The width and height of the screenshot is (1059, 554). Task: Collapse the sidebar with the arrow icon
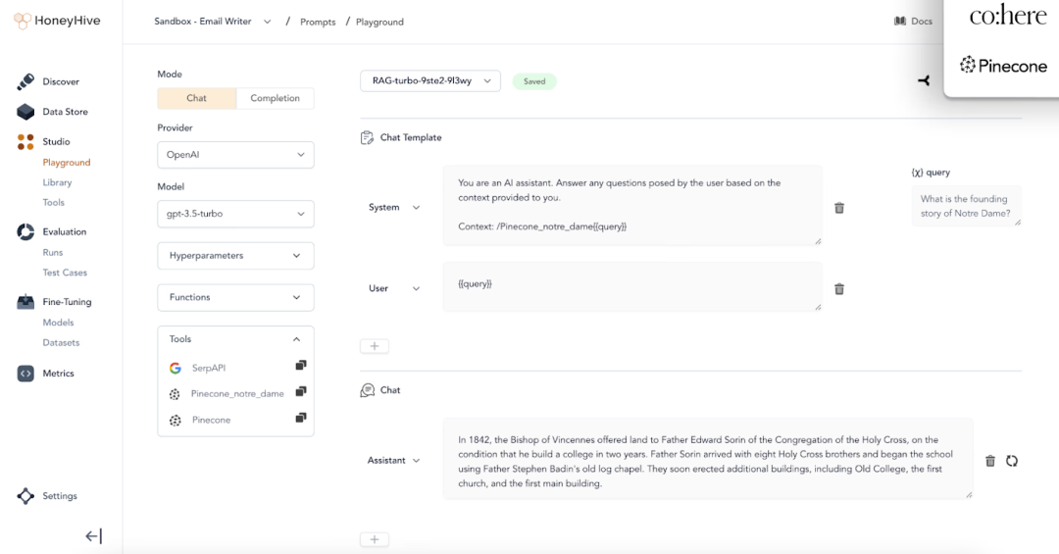pos(93,536)
